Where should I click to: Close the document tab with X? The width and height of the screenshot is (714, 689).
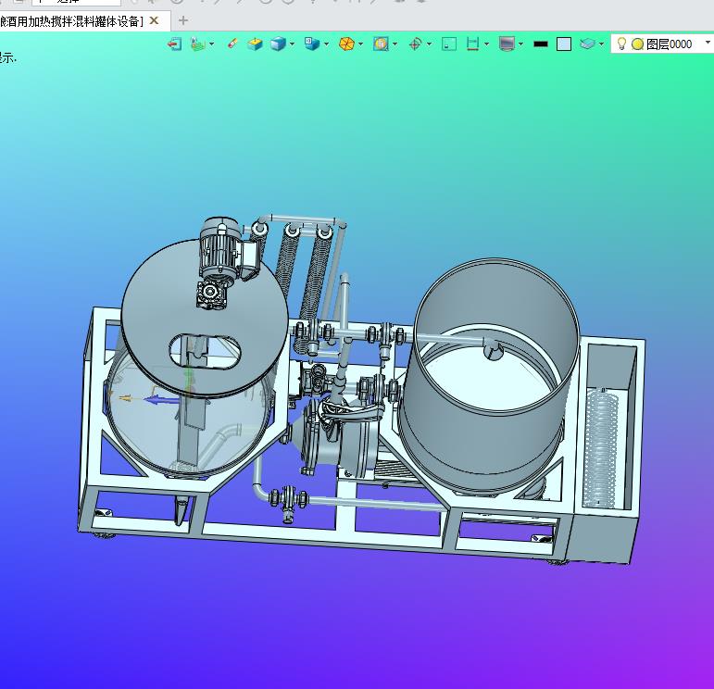click(154, 20)
